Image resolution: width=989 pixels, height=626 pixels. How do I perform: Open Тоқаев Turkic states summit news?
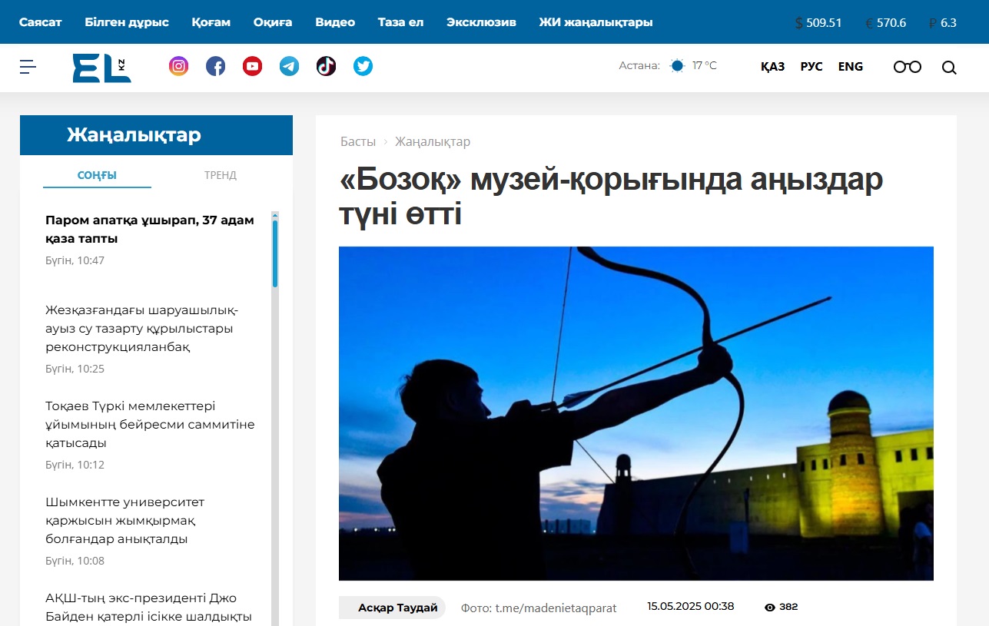coord(150,425)
